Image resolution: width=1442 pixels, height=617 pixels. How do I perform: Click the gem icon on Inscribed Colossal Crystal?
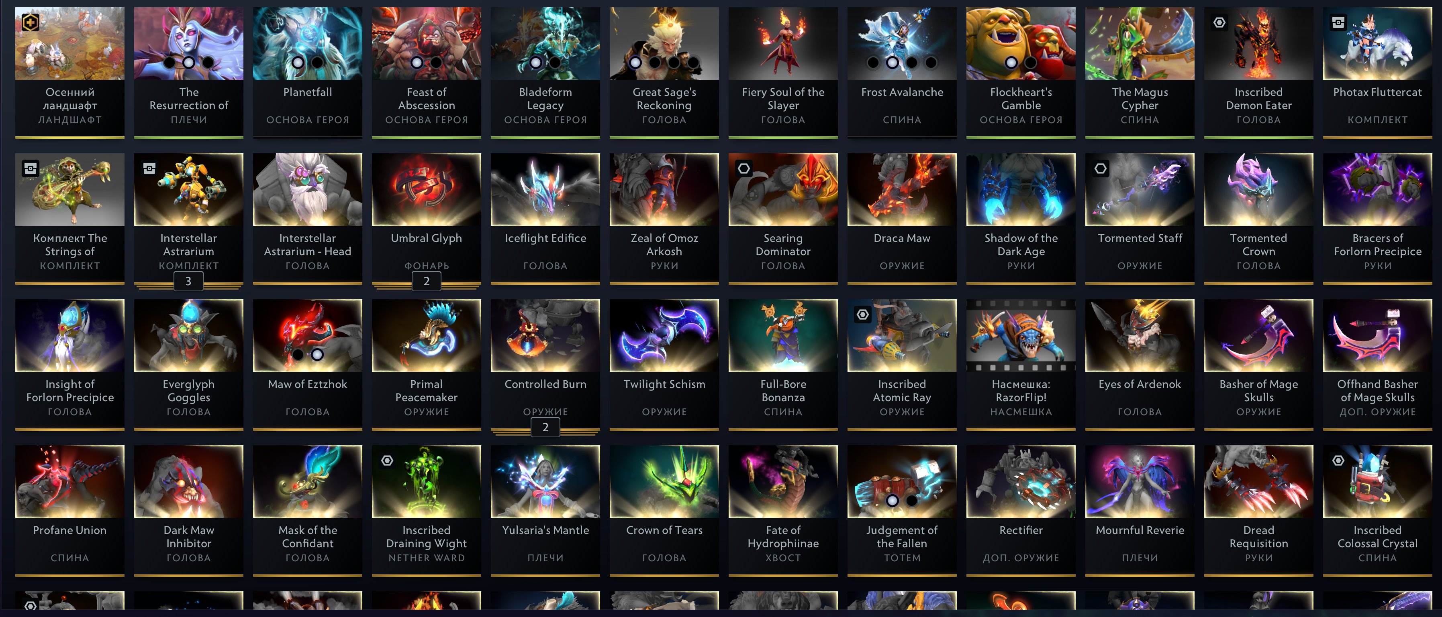(1338, 461)
